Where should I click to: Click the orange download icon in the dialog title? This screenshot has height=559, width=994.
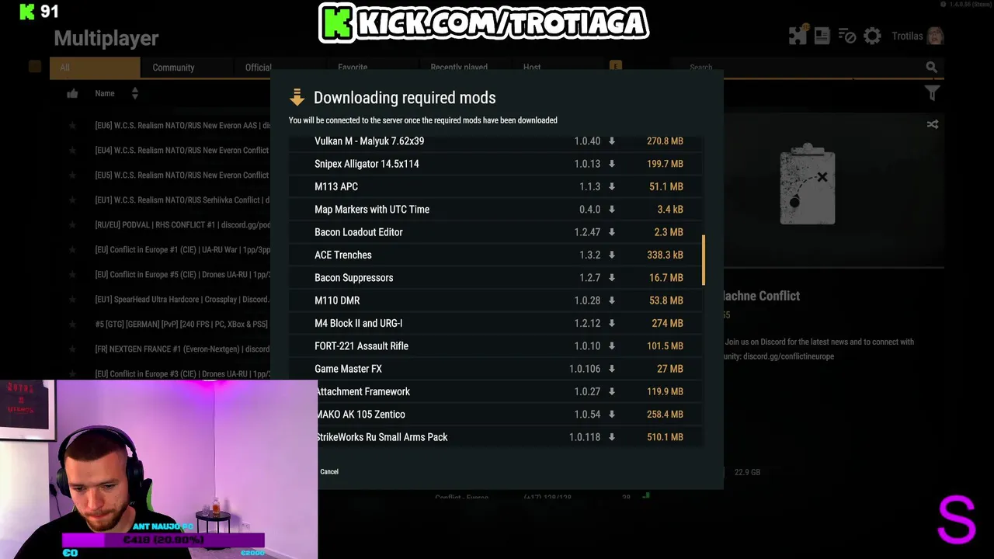(x=297, y=97)
